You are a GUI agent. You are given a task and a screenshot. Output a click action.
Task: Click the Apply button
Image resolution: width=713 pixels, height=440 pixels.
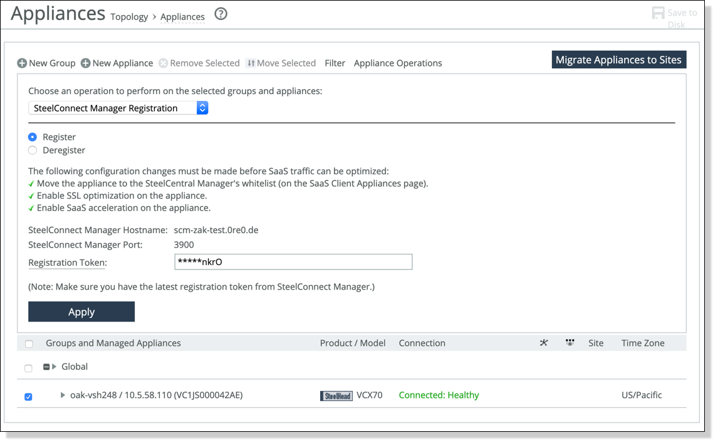point(81,312)
